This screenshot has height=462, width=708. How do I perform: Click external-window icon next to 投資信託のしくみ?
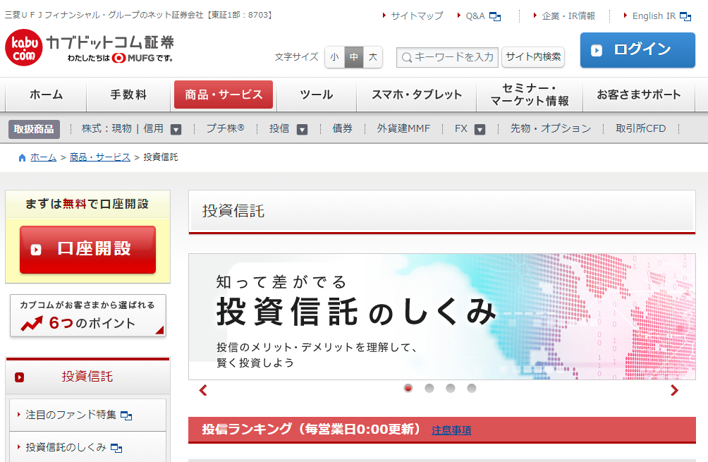pyautogui.click(x=116, y=448)
